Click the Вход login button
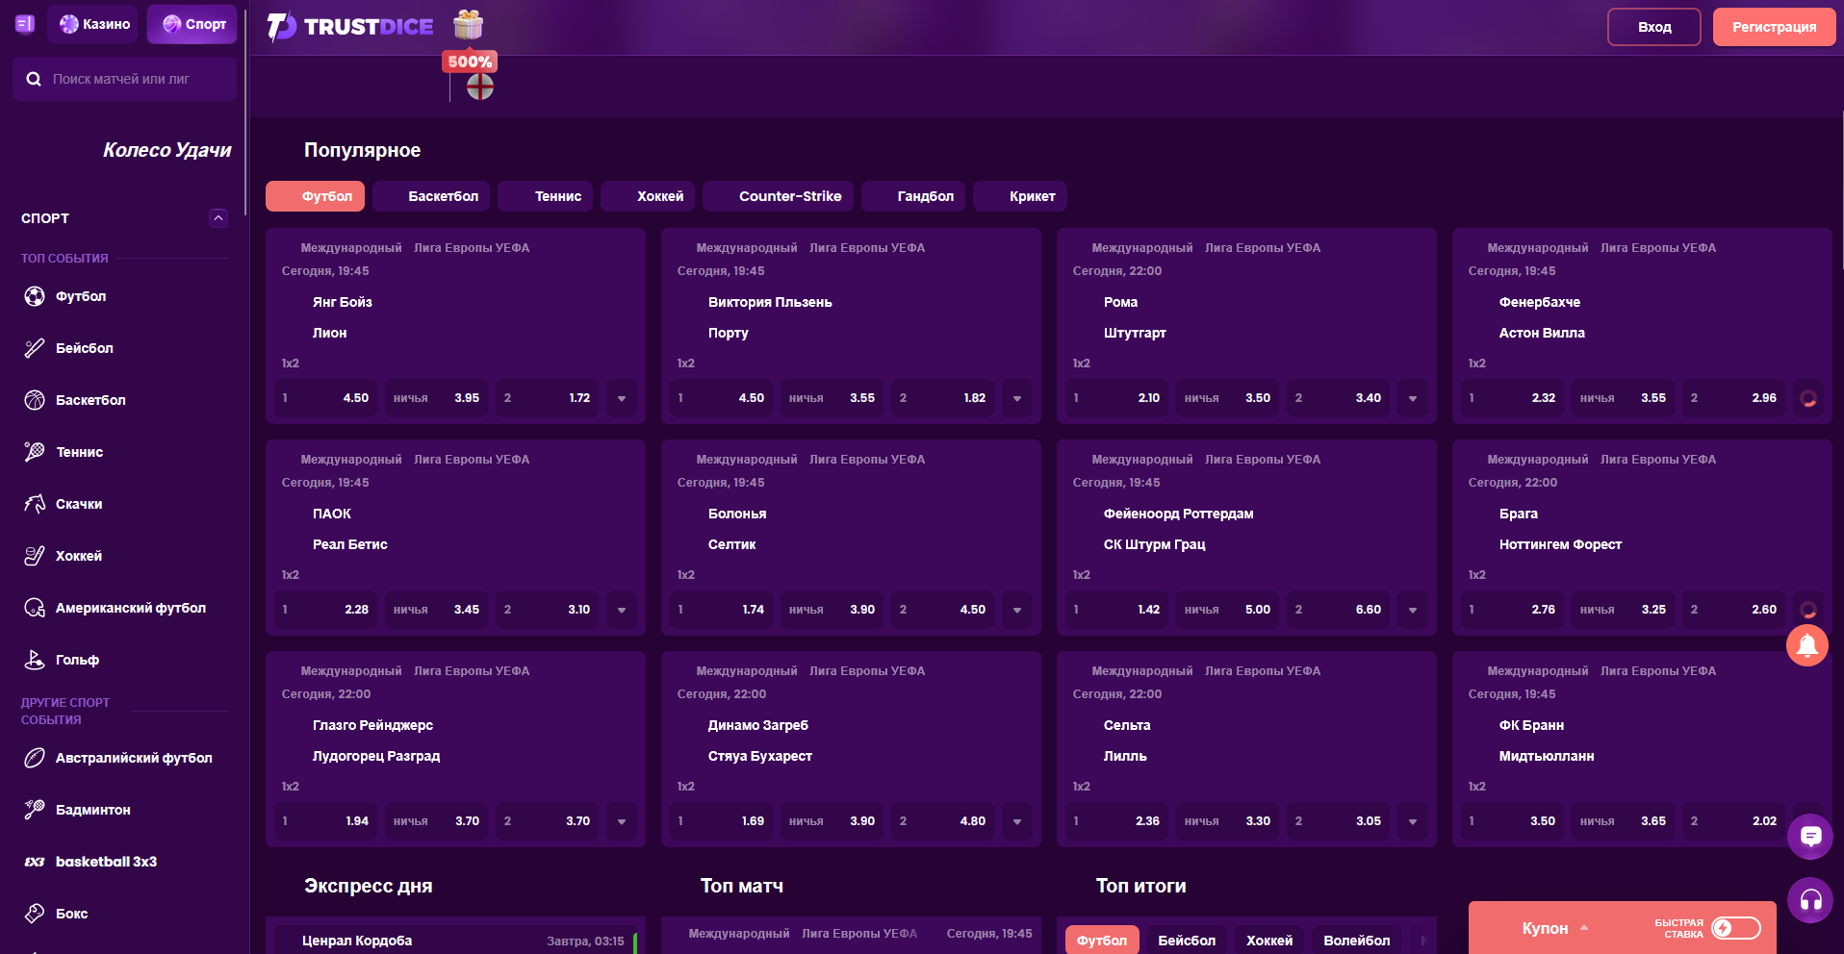The image size is (1844, 954). pos(1653,27)
